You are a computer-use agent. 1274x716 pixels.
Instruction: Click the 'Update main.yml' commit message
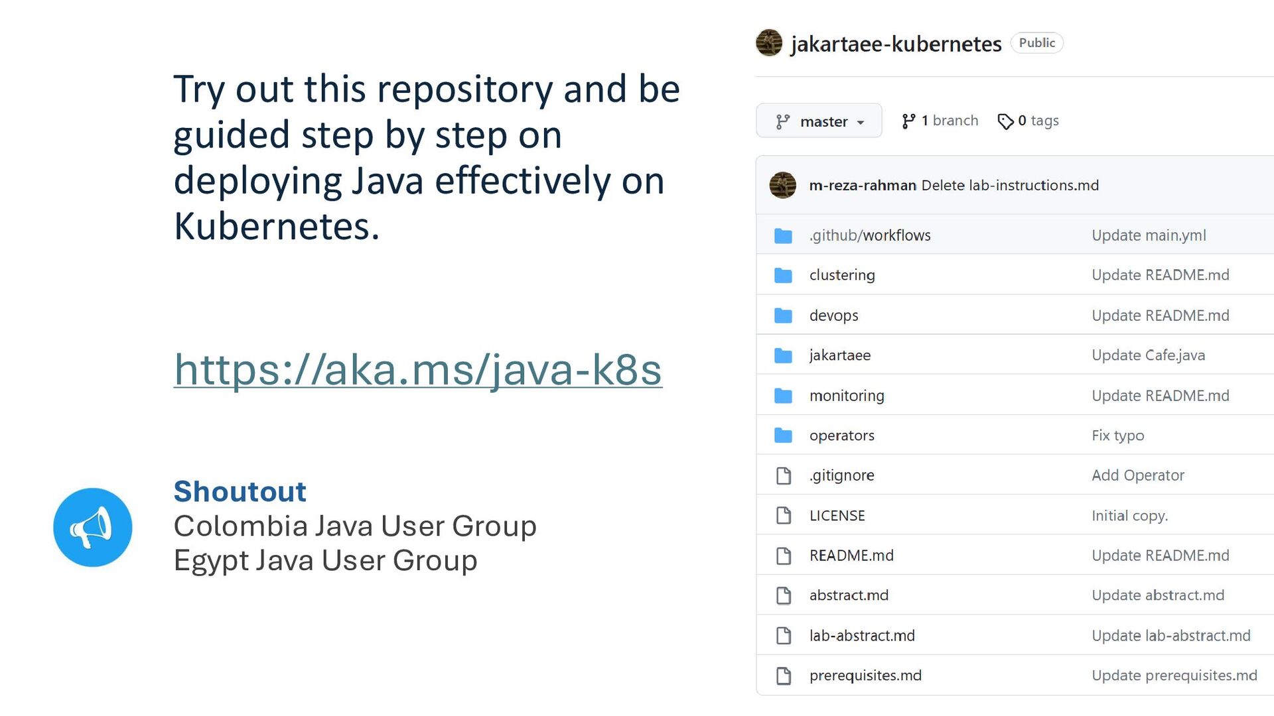(x=1149, y=235)
